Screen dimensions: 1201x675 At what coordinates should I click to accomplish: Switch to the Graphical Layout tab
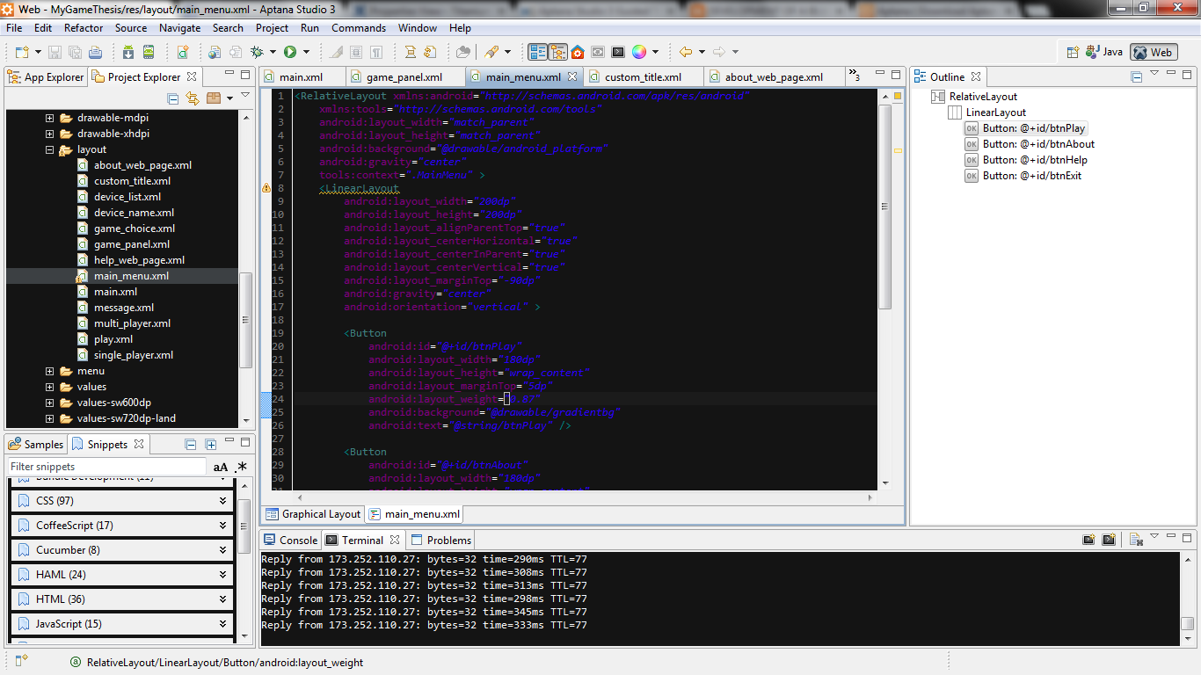click(314, 514)
